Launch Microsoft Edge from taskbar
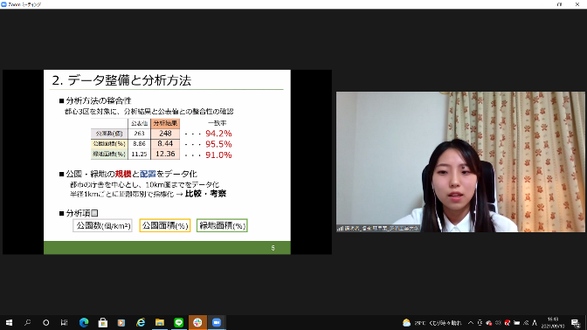Screen dimensions: 587x330 (84, 322)
